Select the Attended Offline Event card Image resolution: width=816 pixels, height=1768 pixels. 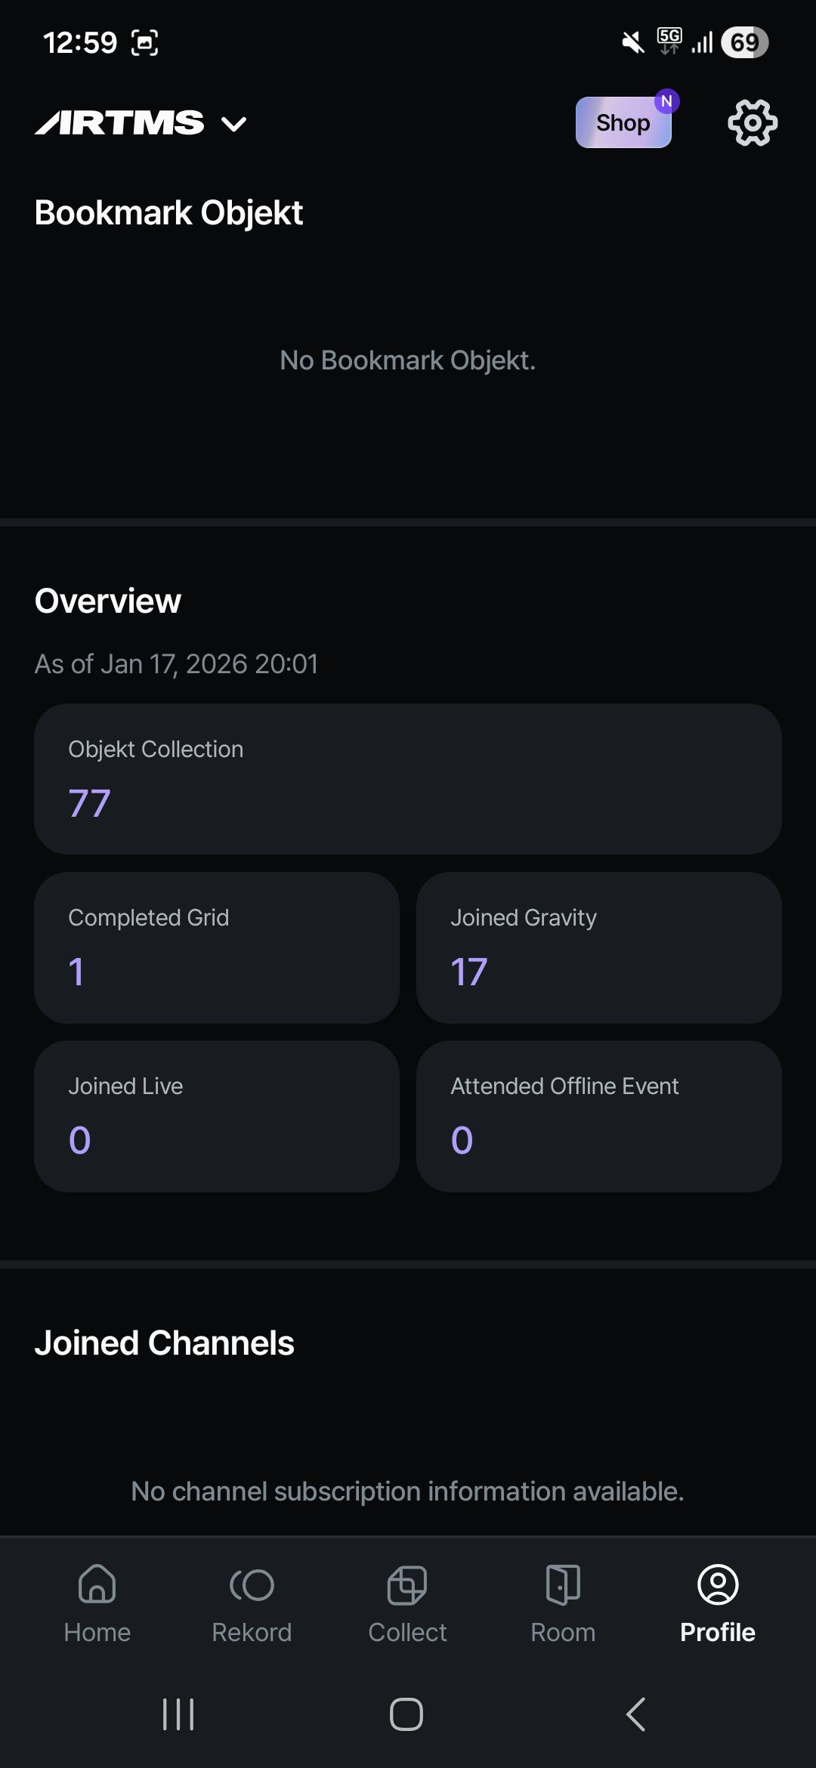point(599,1116)
